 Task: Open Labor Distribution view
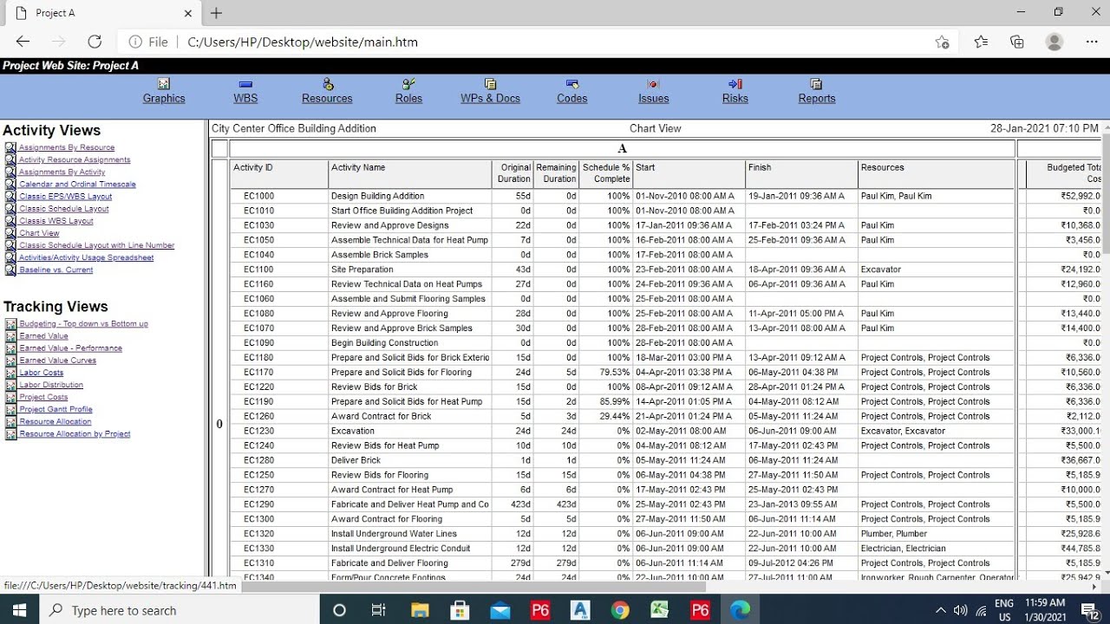[51, 385]
